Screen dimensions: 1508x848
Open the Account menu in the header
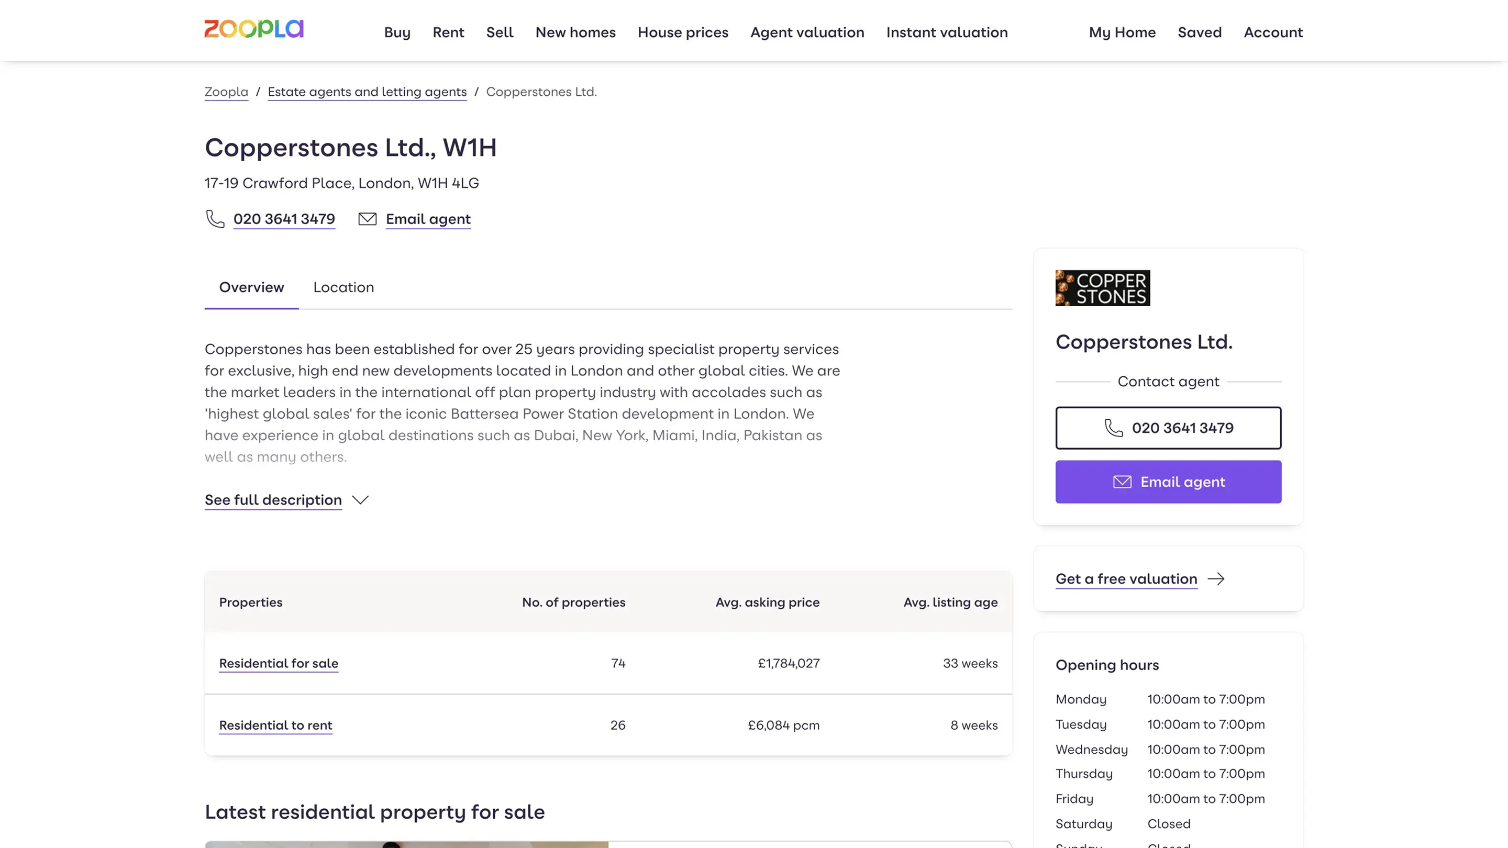1273,32
